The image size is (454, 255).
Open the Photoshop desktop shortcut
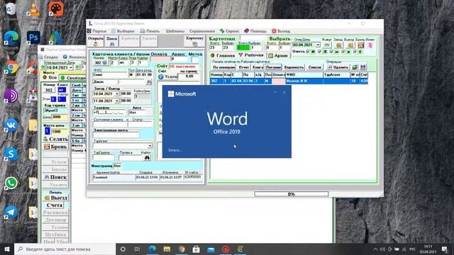click(x=33, y=38)
